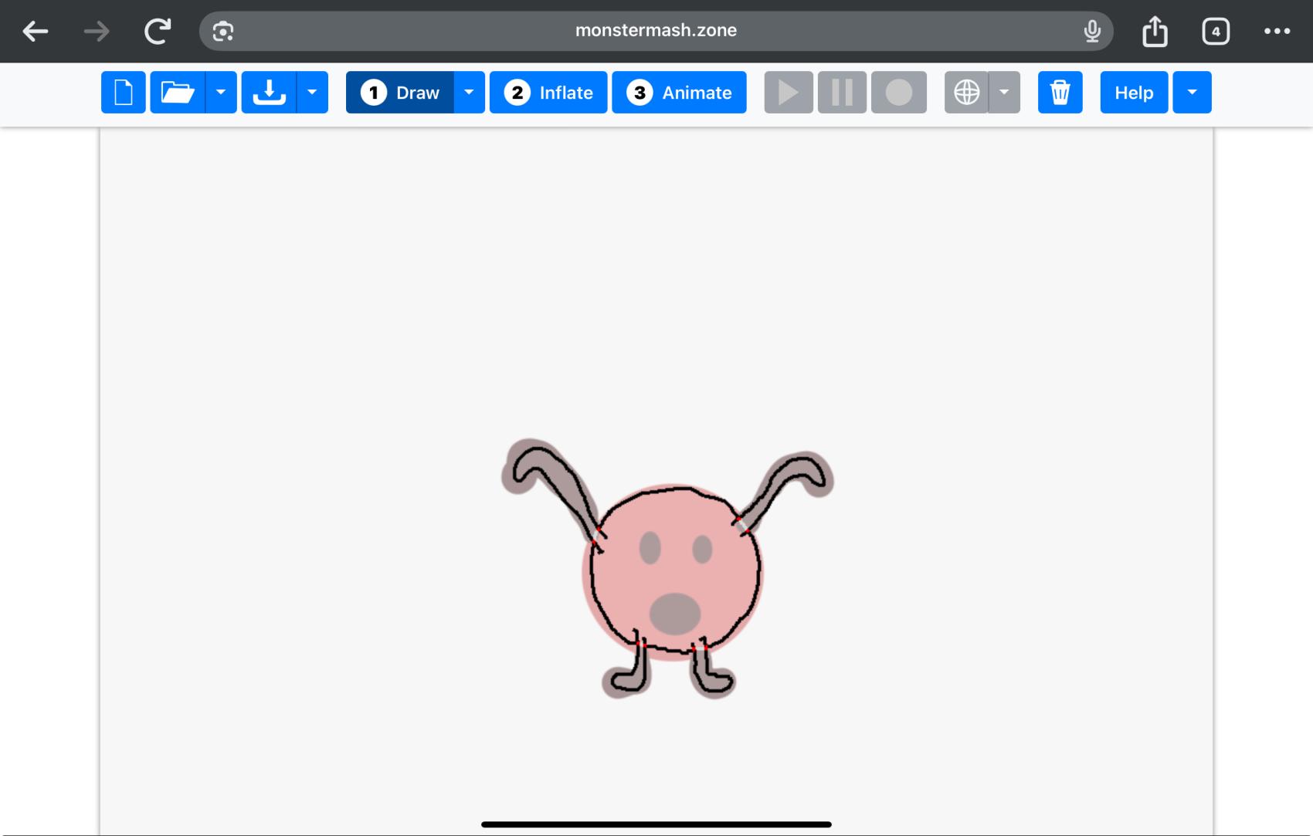Open the dropdown beside the open folder icon

[x=221, y=92]
